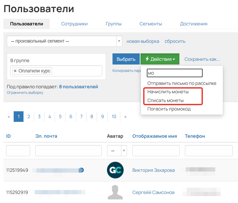
Task: Choose Списать монеты from the actions menu
Action: (x=165, y=100)
